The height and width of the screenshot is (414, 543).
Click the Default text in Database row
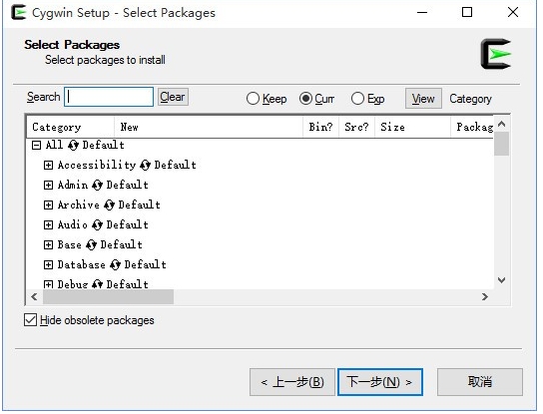pyautogui.click(x=146, y=265)
